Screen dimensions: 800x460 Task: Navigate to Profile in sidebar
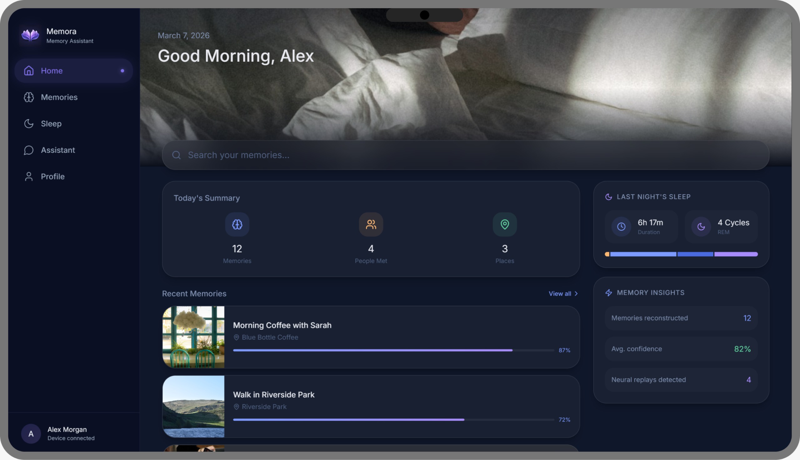pos(53,177)
